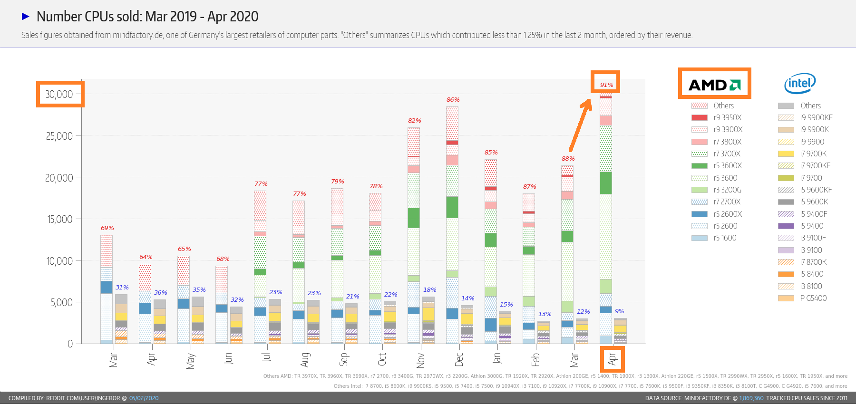Click the 'i3 9100F' legend label
The height and width of the screenshot is (404, 856).
(x=813, y=238)
